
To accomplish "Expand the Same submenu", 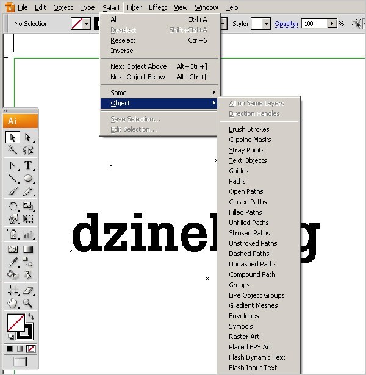I will (159, 93).
